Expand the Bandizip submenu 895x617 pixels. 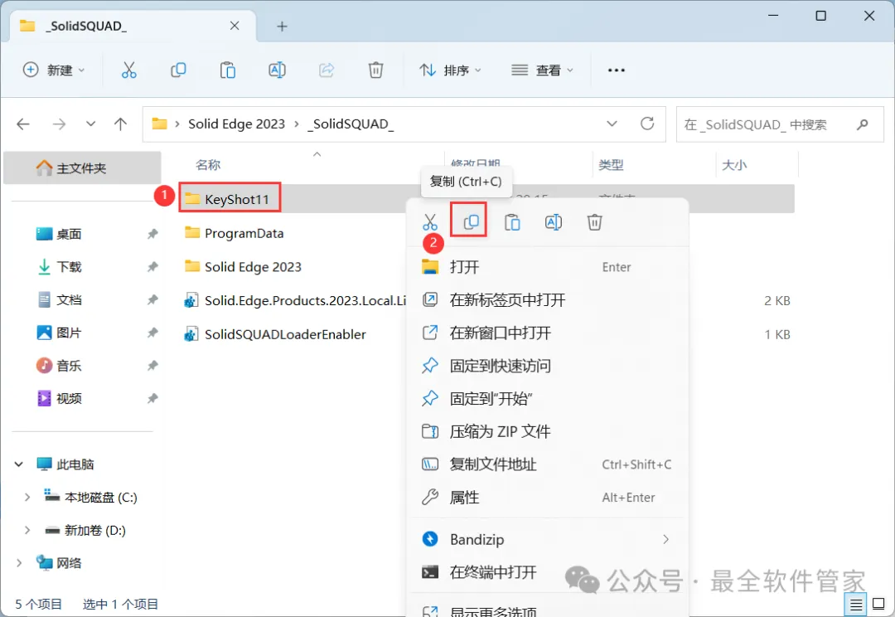665,539
